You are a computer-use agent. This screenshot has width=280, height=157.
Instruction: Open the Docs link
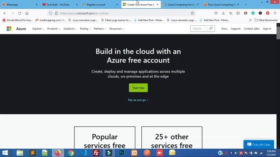(x=224, y=29)
